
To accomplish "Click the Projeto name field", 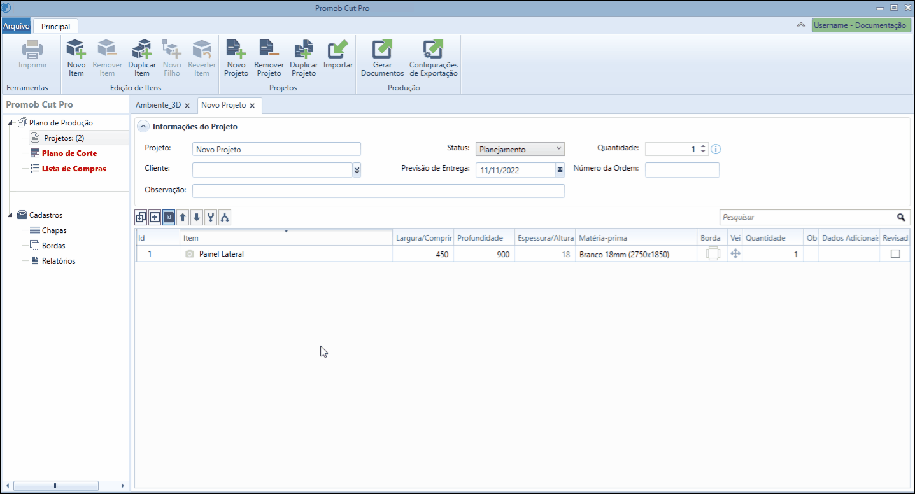I will (x=276, y=149).
